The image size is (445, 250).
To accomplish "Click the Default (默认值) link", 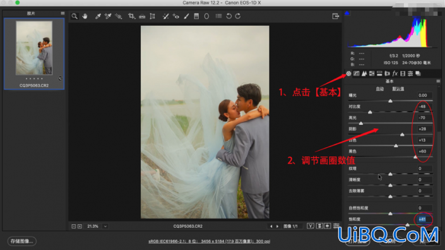I will [x=398, y=89].
